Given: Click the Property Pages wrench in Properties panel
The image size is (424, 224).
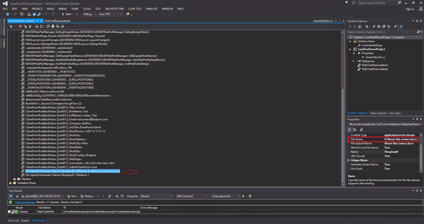Looking at the screenshot, I should [x=361, y=130].
